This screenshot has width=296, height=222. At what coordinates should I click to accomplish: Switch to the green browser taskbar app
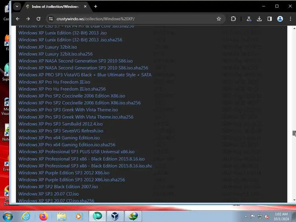tap(97, 216)
